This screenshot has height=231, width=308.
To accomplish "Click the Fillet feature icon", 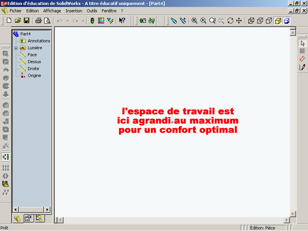I will [6, 105].
